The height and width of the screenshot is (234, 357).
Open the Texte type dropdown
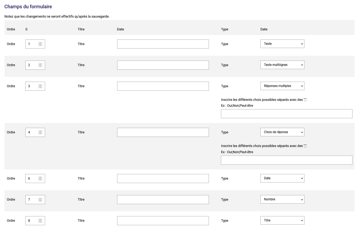point(282,44)
